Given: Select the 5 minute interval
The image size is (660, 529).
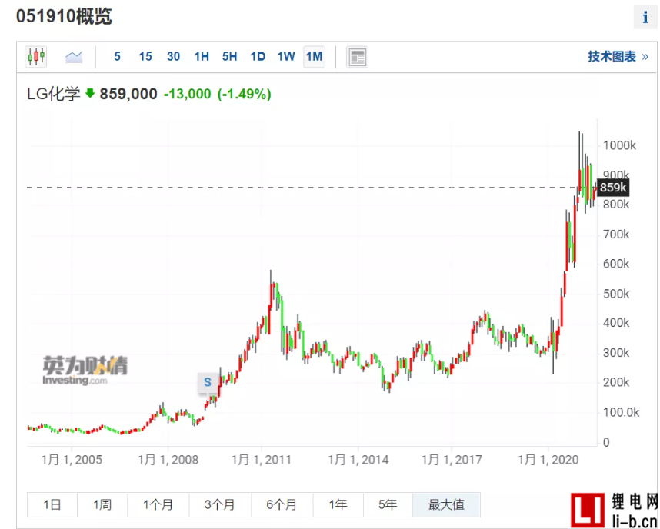Looking at the screenshot, I should [118, 56].
